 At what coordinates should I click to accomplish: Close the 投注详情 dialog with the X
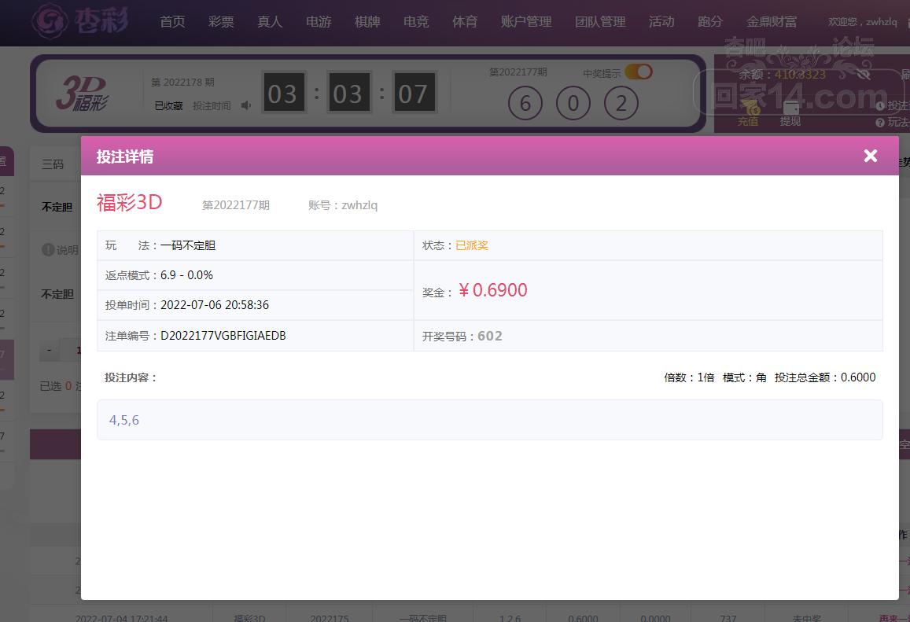pos(870,156)
